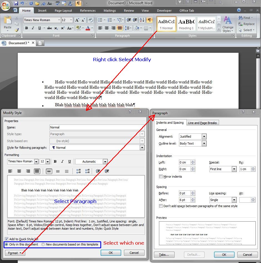
Task: Click the Format button in Modify Style
Action: [15, 253]
